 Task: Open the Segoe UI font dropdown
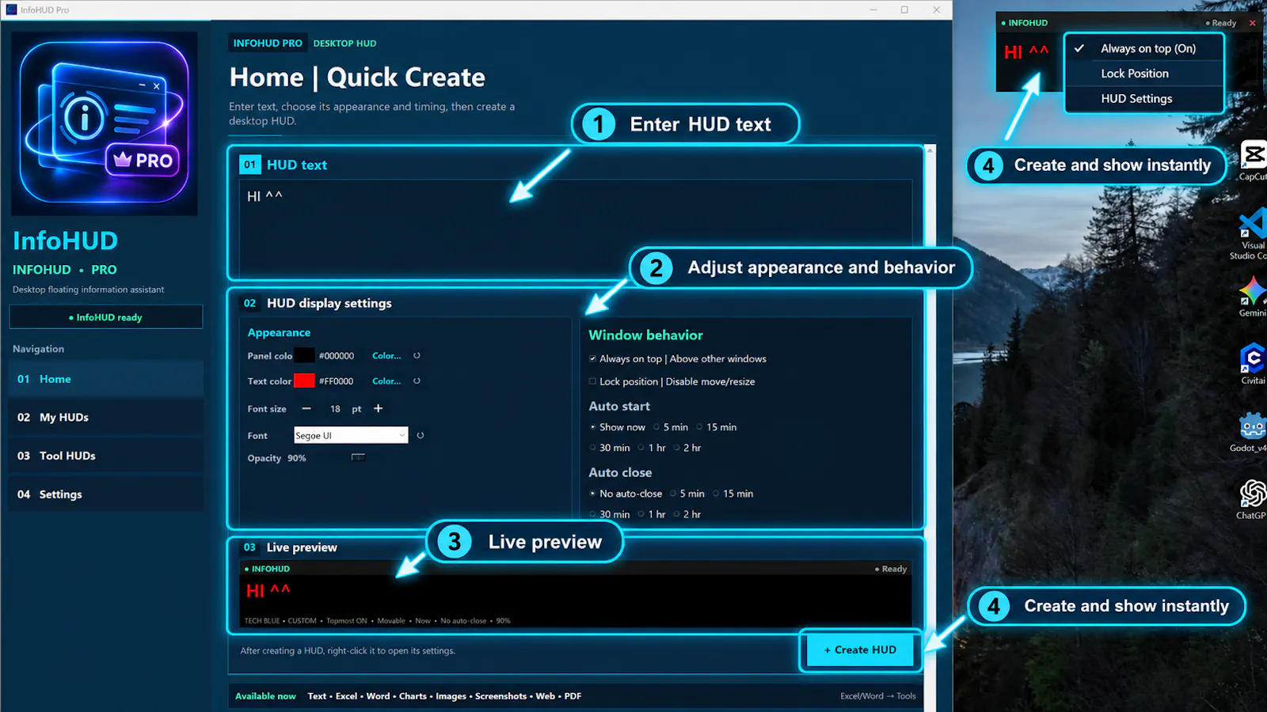point(351,435)
